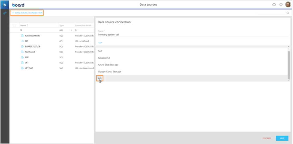The height and width of the screenshot is (144, 293).
Task: Click the UFT_SAP row file icon
Action: [22, 68]
